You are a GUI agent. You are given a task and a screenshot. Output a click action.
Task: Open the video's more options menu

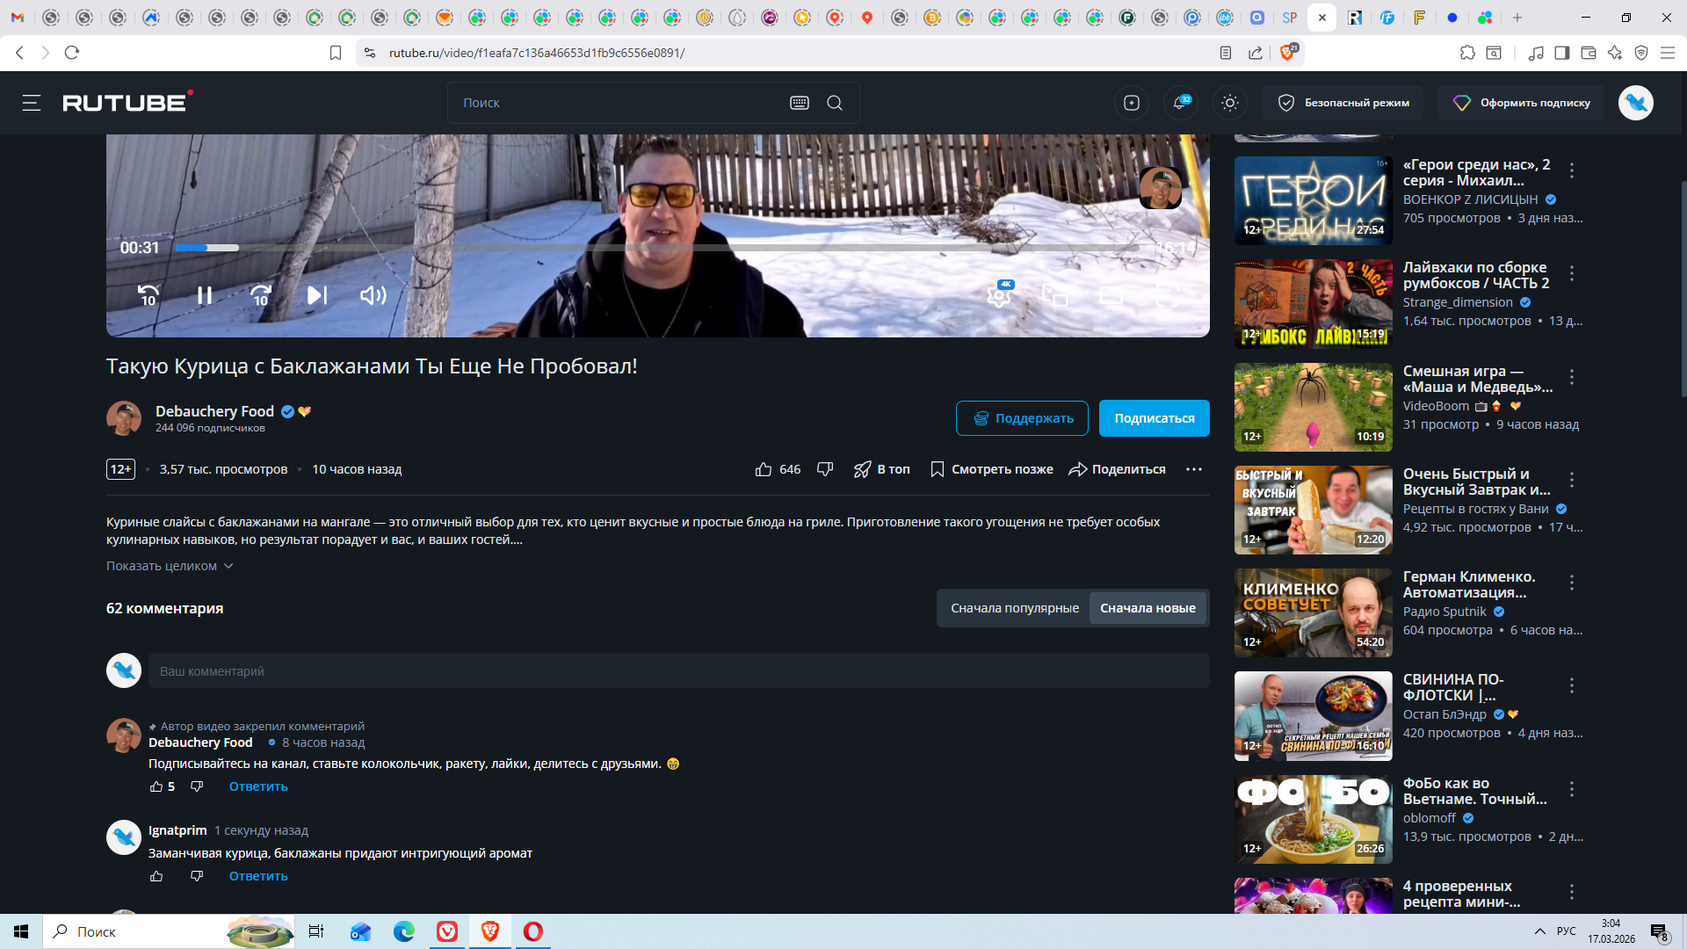point(1193,469)
